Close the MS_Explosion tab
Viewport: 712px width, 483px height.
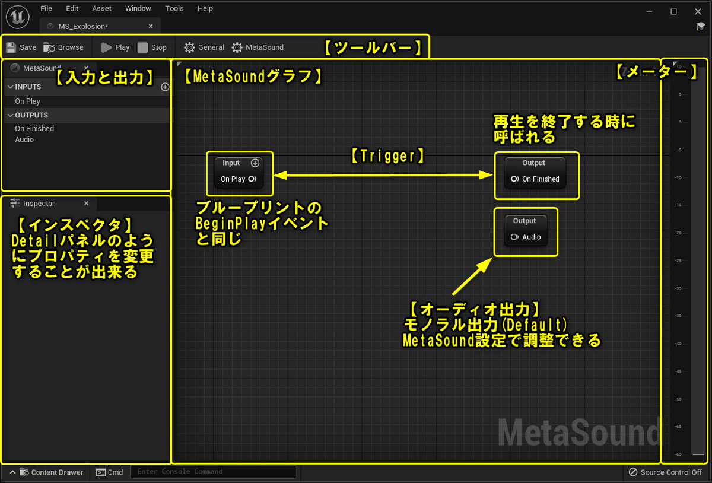click(151, 26)
